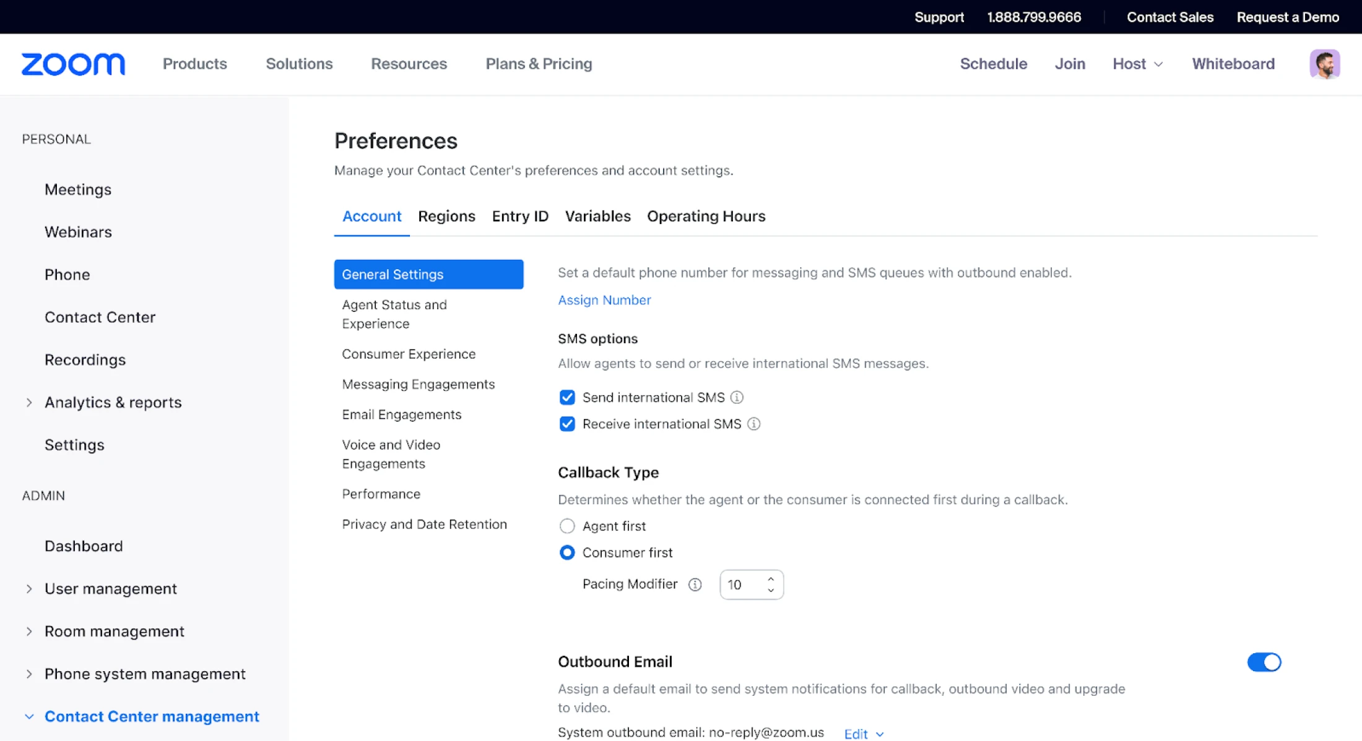Open the Products menu
Image resolution: width=1362 pixels, height=741 pixels.
tap(195, 64)
